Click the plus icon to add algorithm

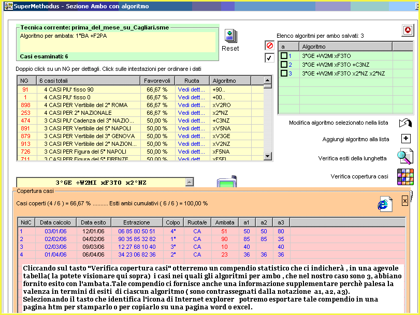point(406,139)
